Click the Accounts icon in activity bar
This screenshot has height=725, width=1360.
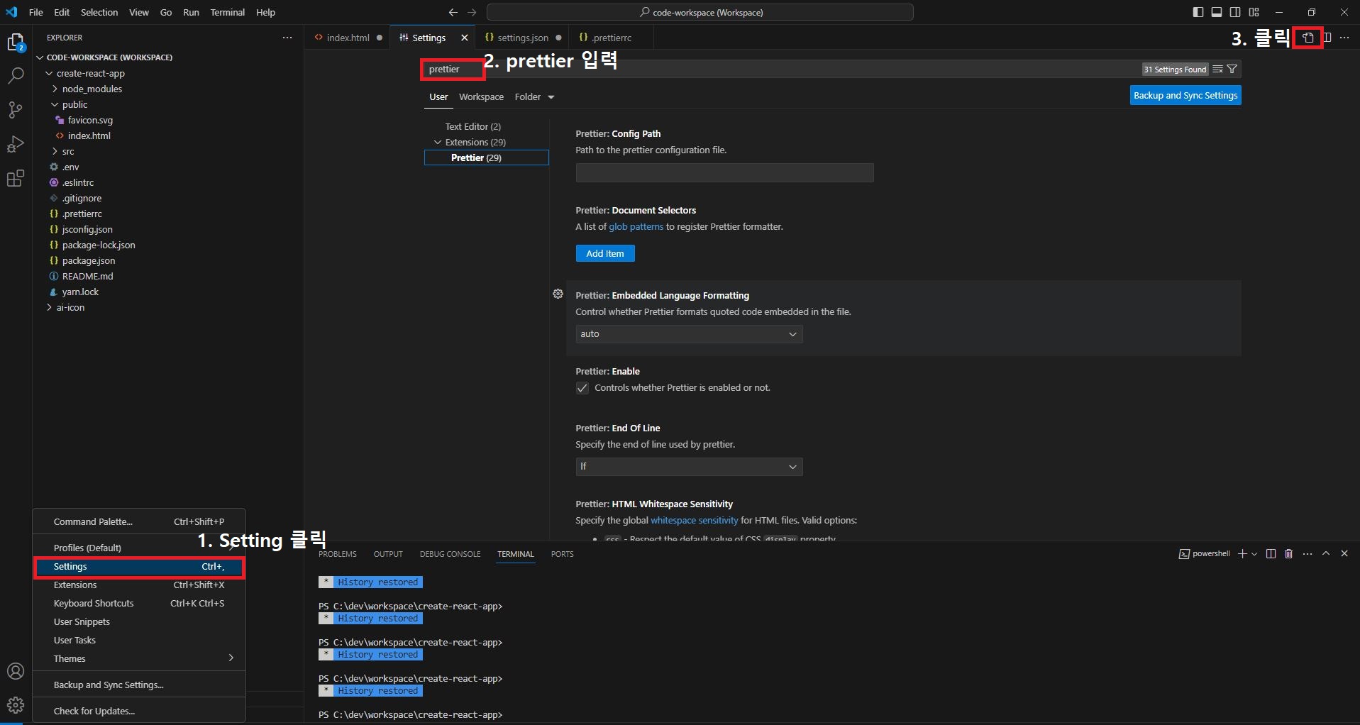(16, 671)
